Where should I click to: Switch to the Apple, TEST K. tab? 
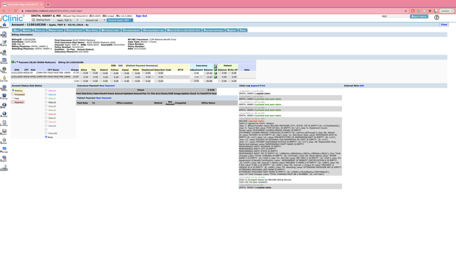[x=65, y=20]
